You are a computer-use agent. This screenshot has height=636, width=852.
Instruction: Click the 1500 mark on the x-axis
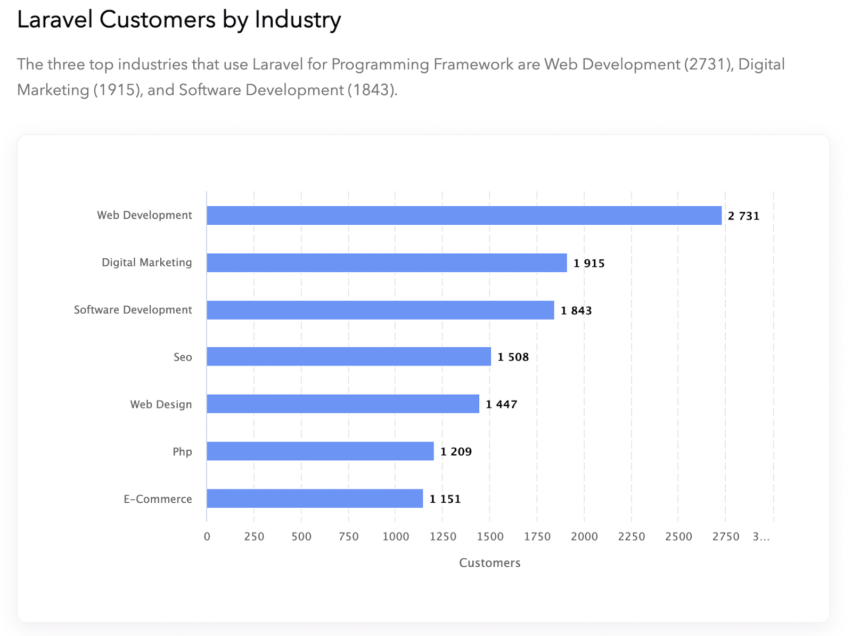point(490,536)
